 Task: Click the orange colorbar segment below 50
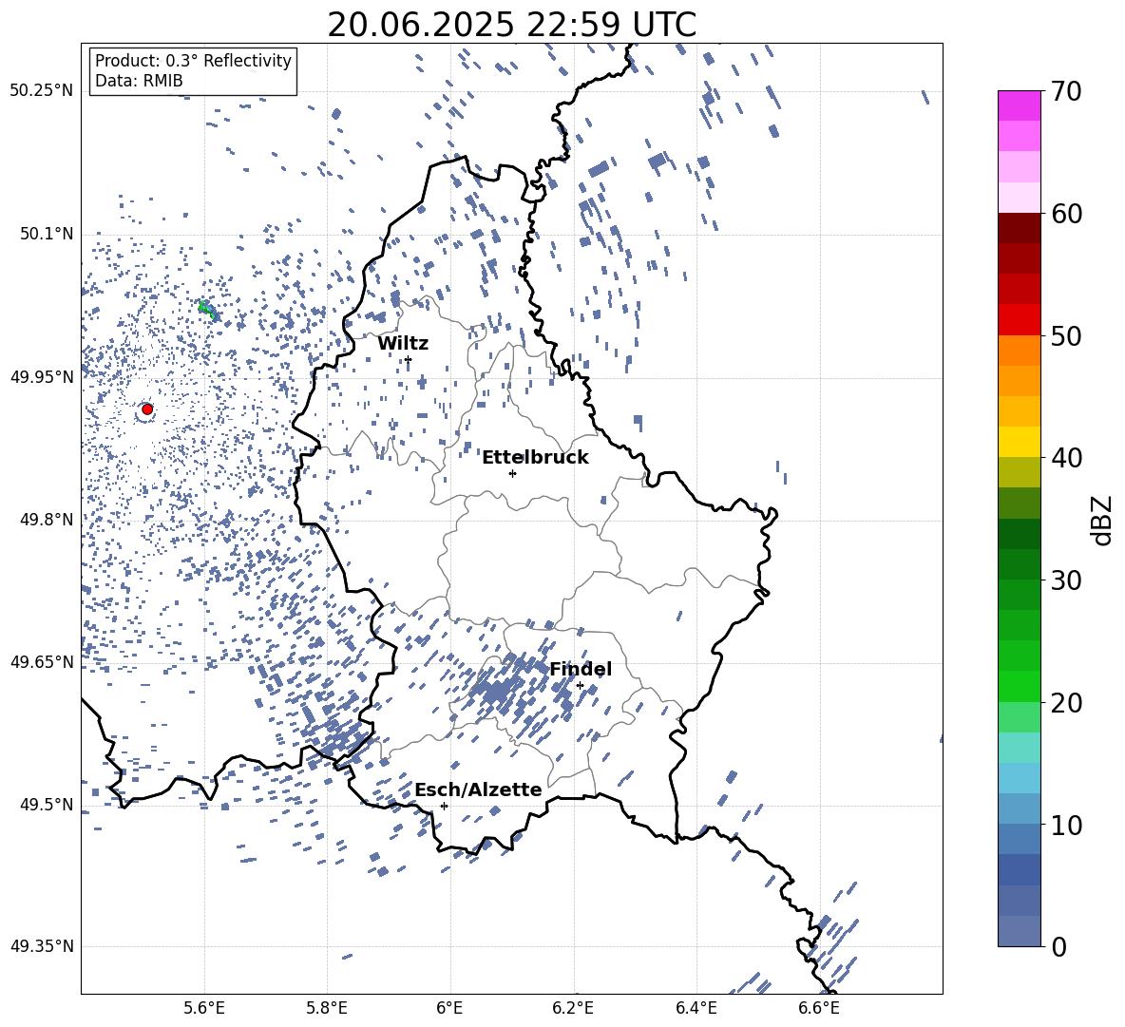click(1020, 351)
